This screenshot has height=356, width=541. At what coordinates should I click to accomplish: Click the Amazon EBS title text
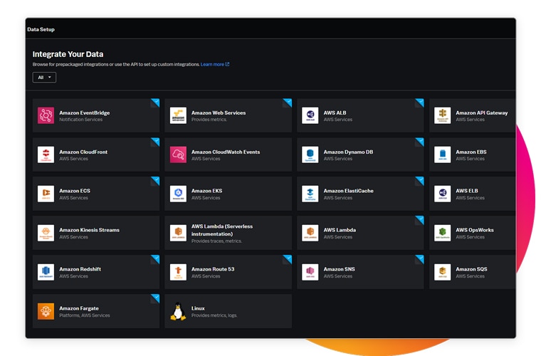pos(471,152)
